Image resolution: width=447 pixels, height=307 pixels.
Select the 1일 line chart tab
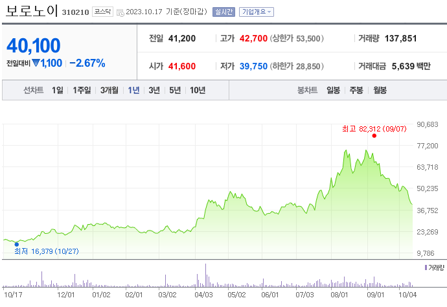click(x=57, y=91)
